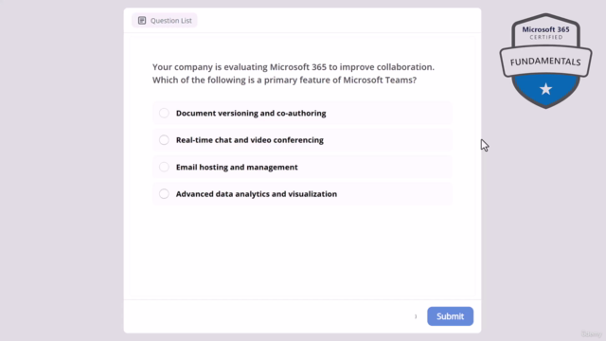606x341 pixels.
Task: Click the Question List icon
Action: point(142,21)
